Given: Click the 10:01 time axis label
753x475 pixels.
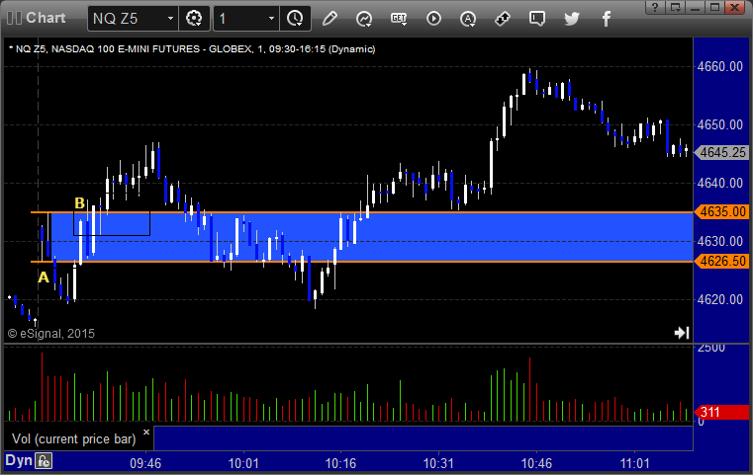Looking at the screenshot, I should coord(243,463).
